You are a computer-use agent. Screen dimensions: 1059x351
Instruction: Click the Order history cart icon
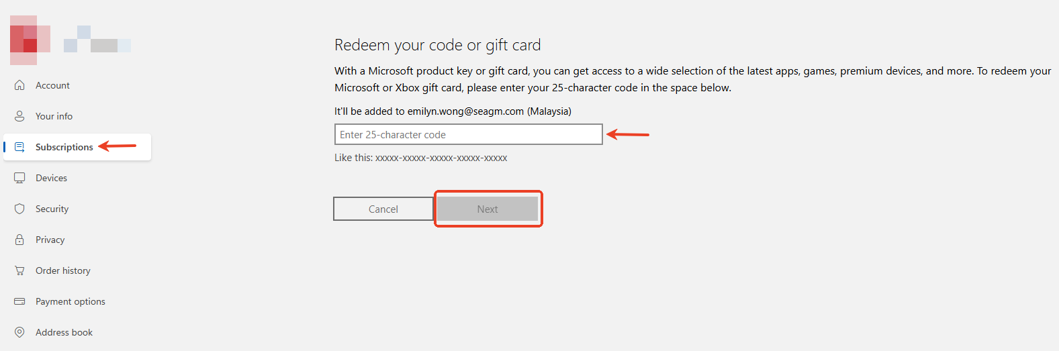pyautogui.click(x=19, y=270)
